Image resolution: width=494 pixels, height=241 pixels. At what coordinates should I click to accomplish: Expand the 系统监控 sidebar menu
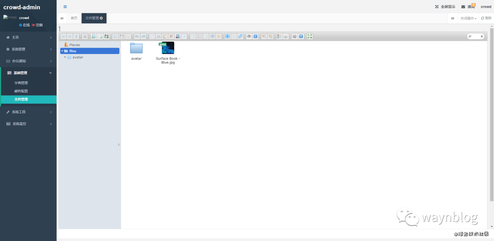28,124
